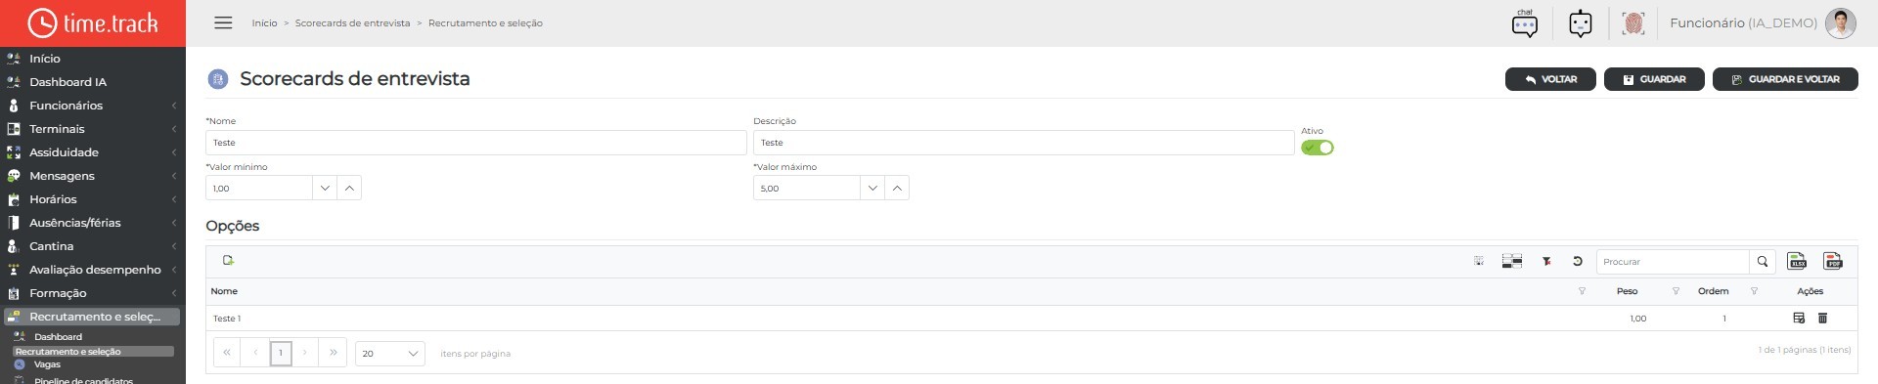Click Início breadcrumb link
Viewport: 1878px width, 384px height.
pyautogui.click(x=264, y=22)
